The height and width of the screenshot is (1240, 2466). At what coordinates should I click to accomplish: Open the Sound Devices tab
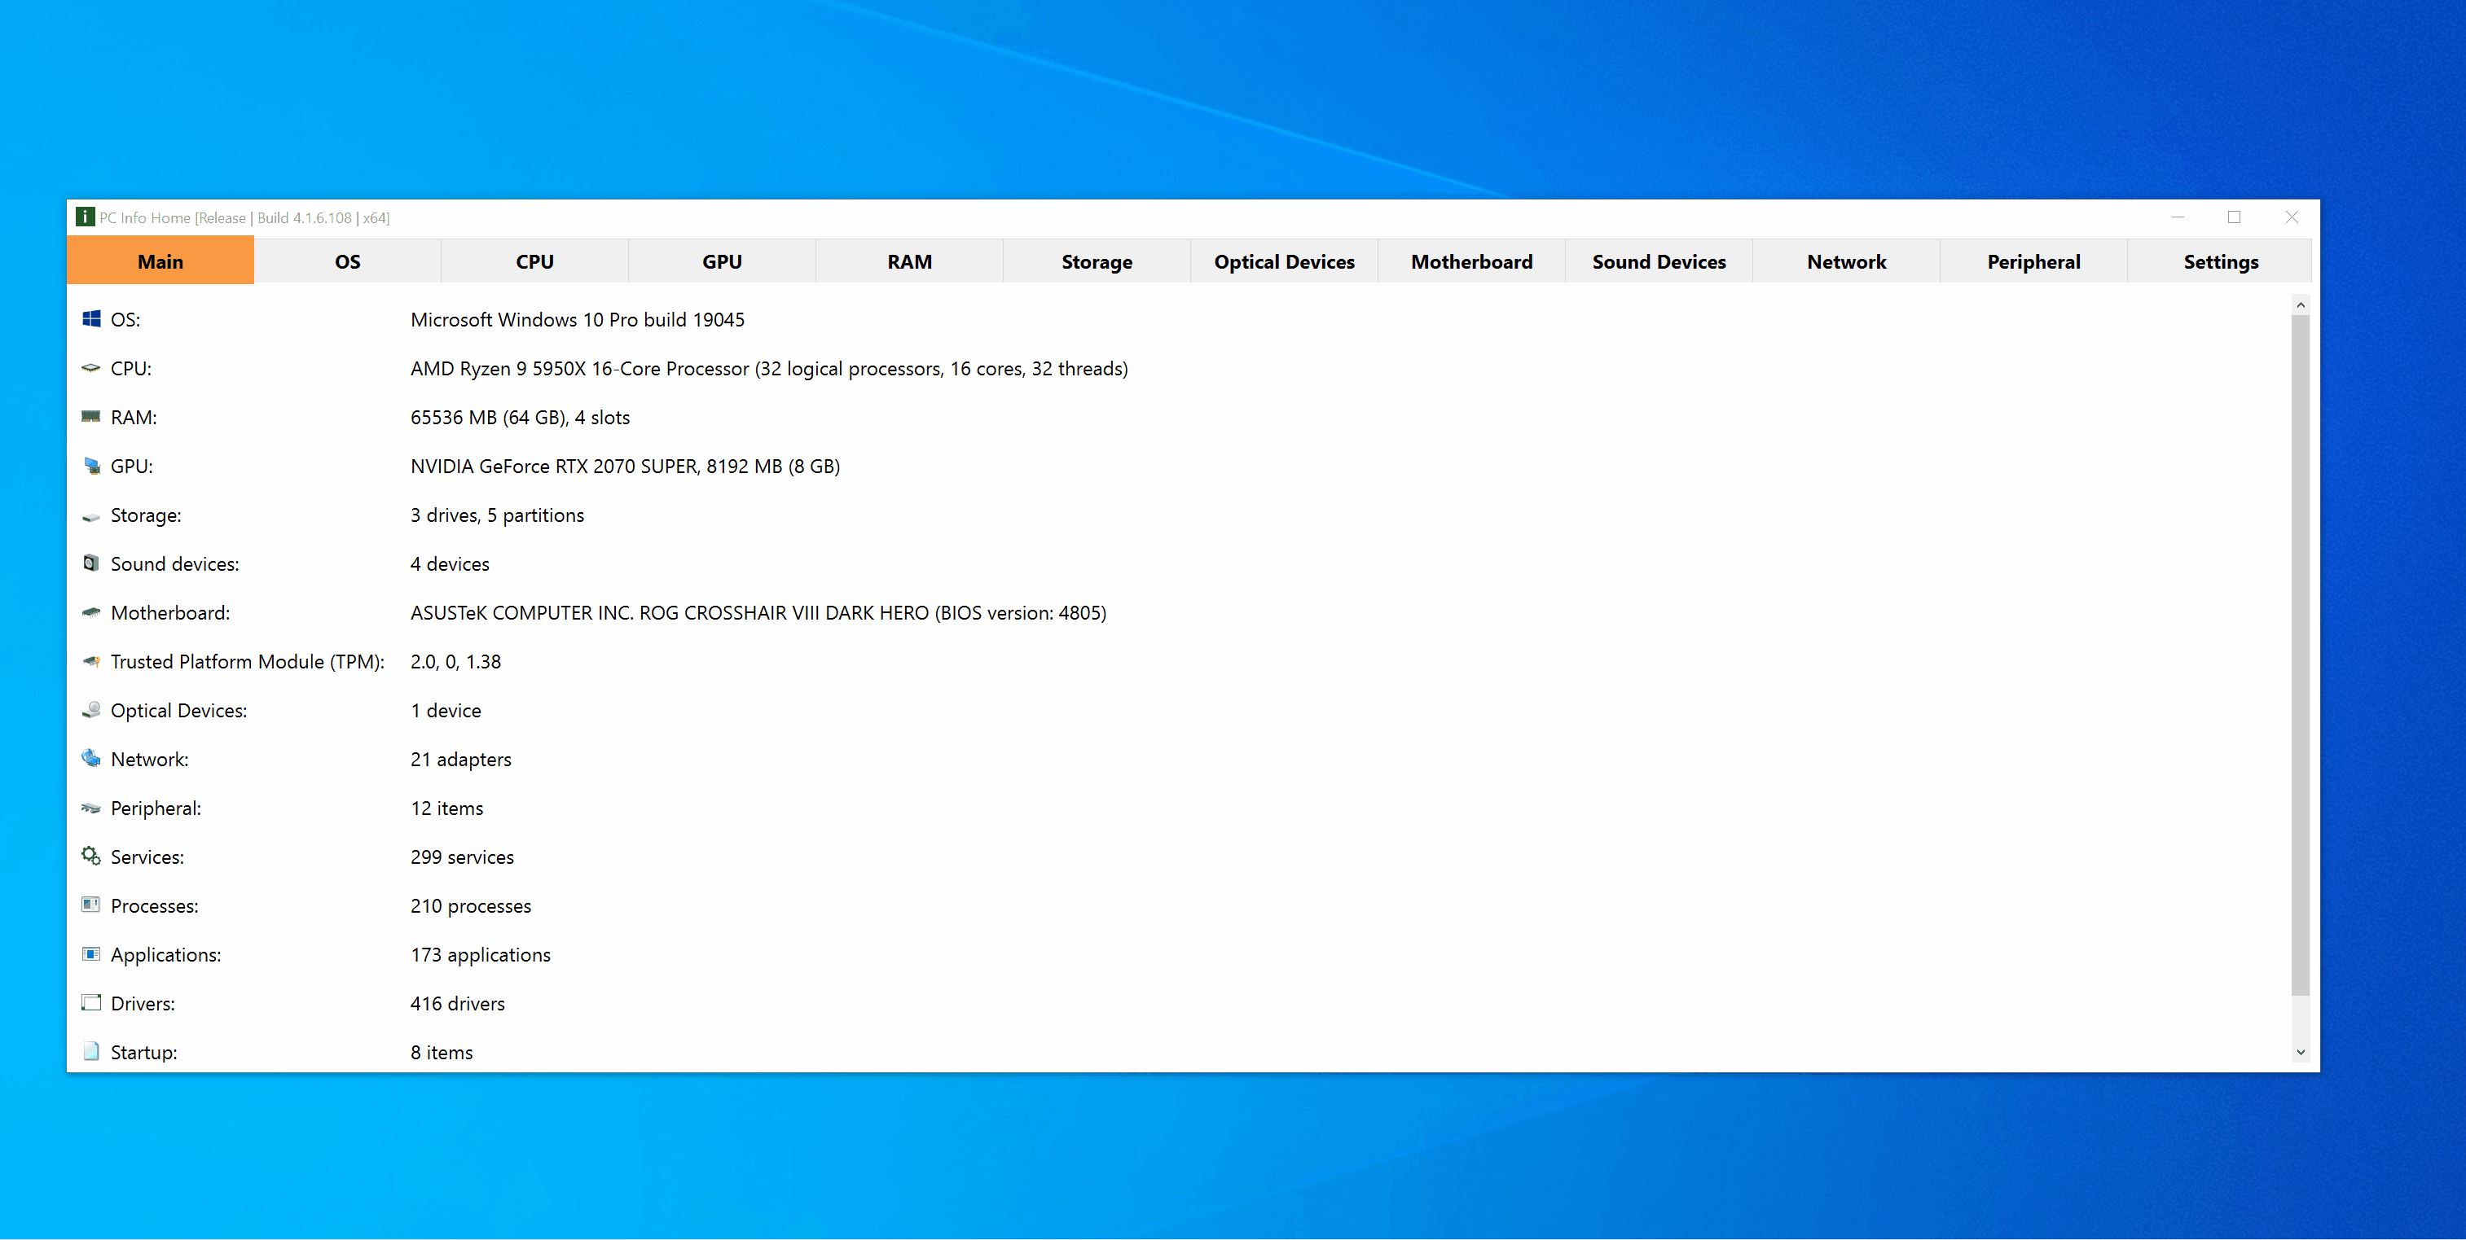click(1659, 261)
